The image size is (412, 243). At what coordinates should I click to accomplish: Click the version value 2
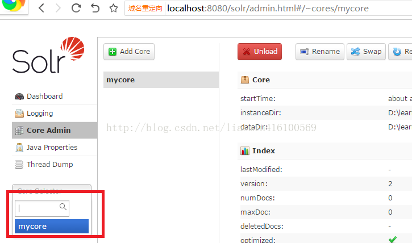(x=390, y=184)
